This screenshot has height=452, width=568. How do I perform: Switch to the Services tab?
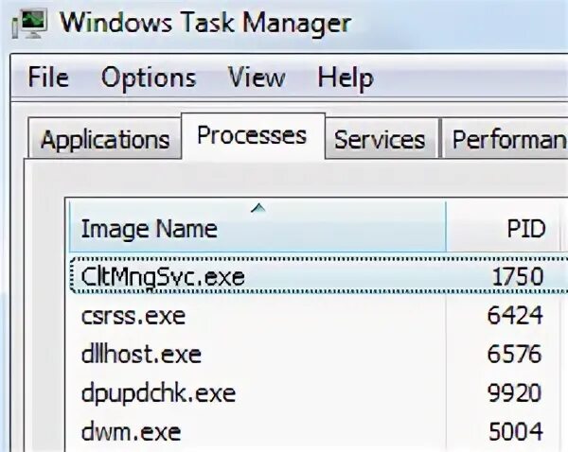tap(380, 141)
